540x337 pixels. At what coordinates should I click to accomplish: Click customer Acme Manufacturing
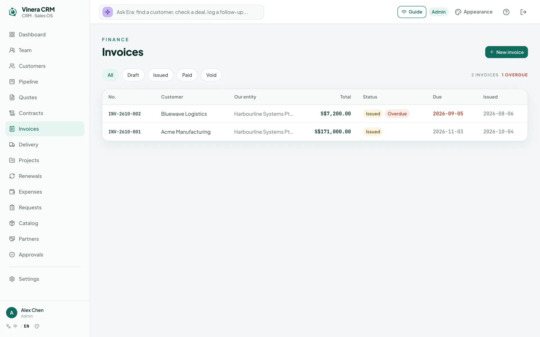pos(186,132)
